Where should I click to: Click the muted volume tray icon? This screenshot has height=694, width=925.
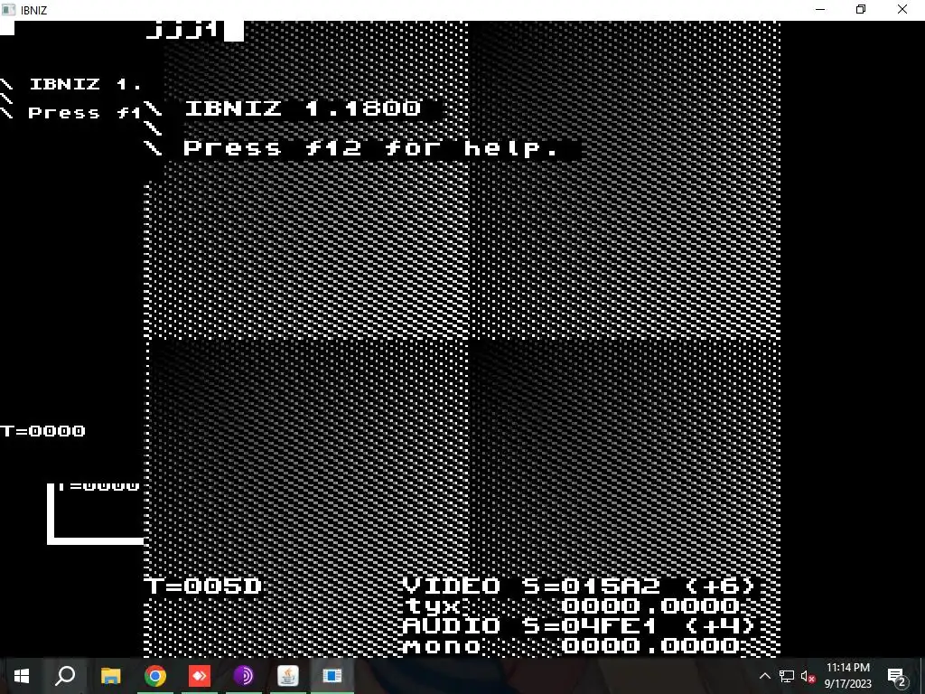pyautogui.click(x=808, y=676)
